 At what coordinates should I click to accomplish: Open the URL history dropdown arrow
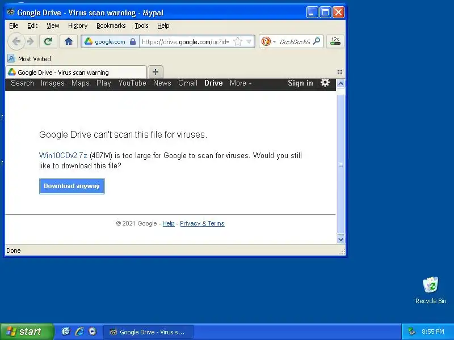point(249,41)
